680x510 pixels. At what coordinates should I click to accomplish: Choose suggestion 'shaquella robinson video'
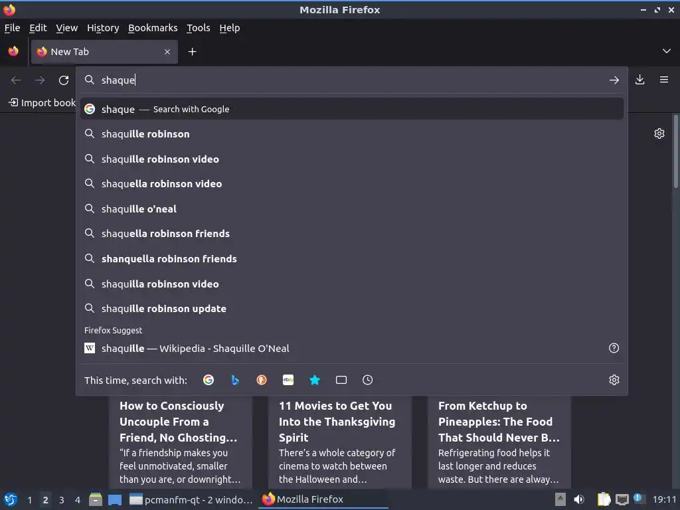click(x=352, y=184)
